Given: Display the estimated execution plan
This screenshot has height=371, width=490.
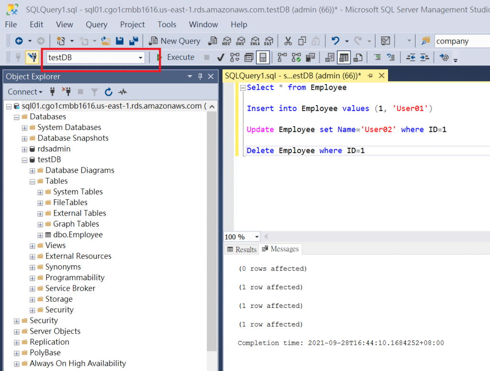Looking at the screenshot, I should click(234, 57).
